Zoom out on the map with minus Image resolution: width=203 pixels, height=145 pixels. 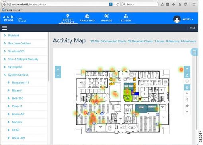click(x=58, y=75)
